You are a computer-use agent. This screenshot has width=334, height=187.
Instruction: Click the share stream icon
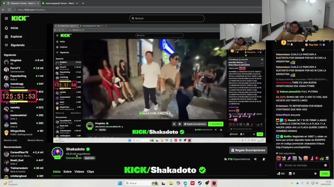point(255,159)
